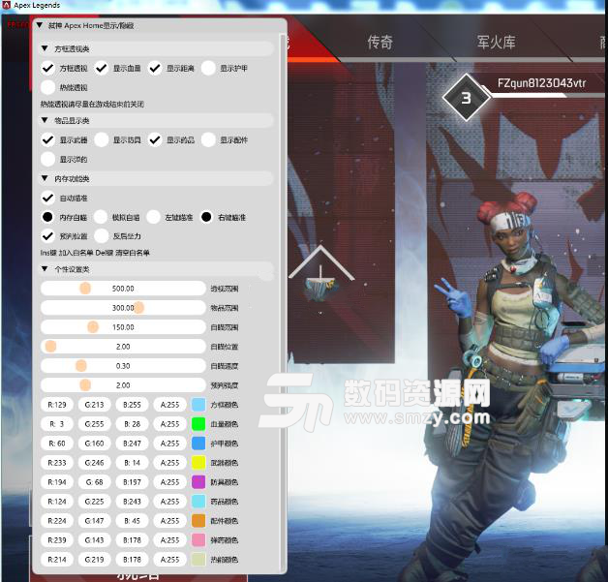
Task: Click the A:255 field in 热能颜色 row
Action: (x=169, y=560)
